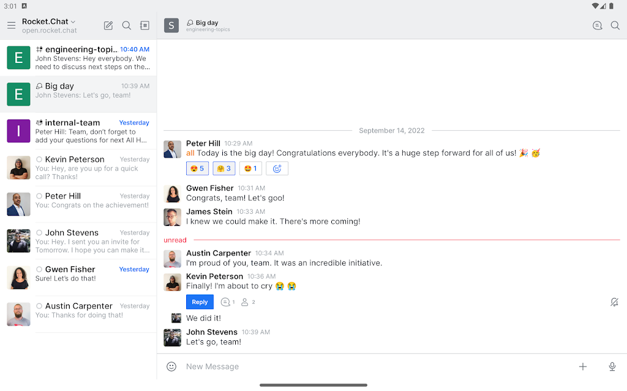Open the emoji picker in composer
Viewport: 627px width, 391px height.
click(x=171, y=367)
